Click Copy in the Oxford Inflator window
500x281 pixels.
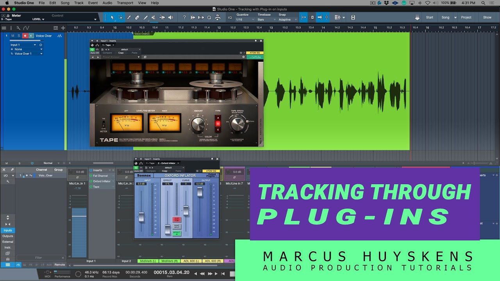(x=165, y=171)
